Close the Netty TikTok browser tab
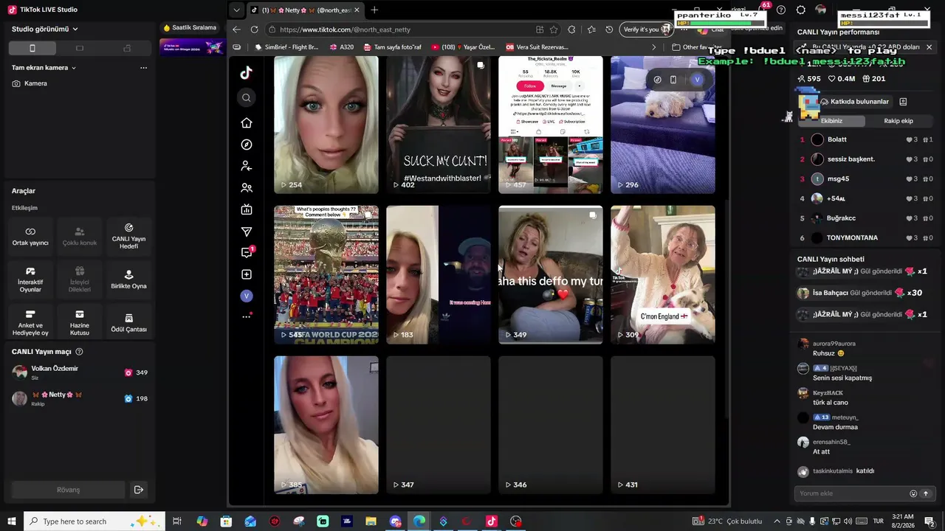Screen dimensions: 945x531 point(357,10)
